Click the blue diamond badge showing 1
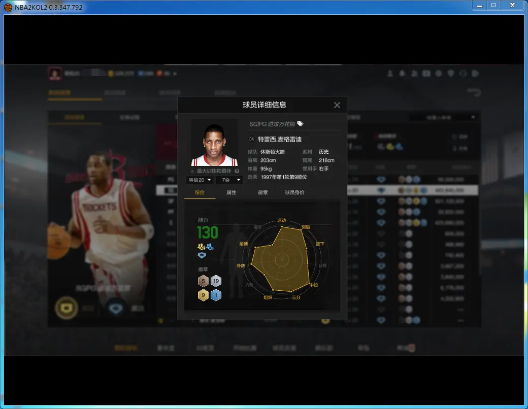This screenshot has width=528, height=409. 216,295
